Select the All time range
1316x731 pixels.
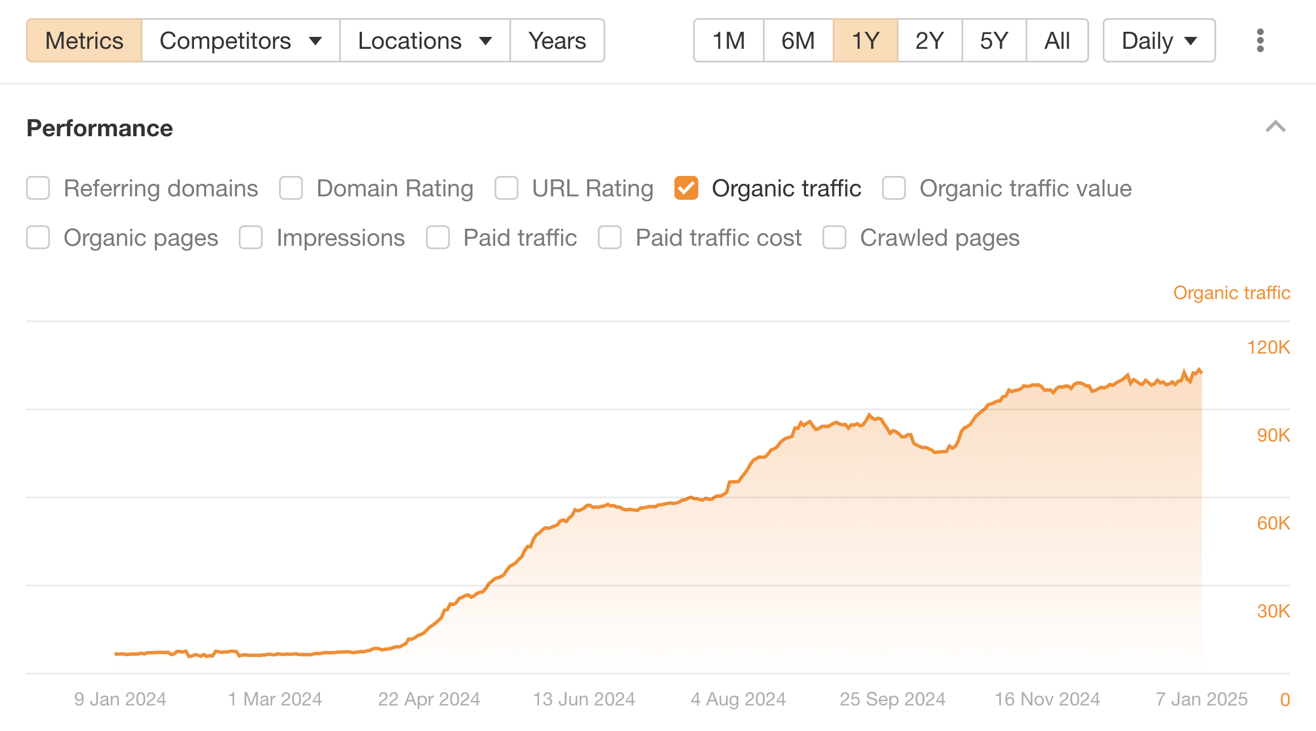pyautogui.click(x=1057, y=40)
